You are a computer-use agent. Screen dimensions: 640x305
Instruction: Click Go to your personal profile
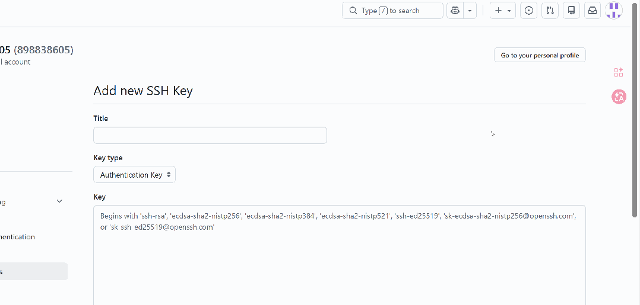point(540,55)
